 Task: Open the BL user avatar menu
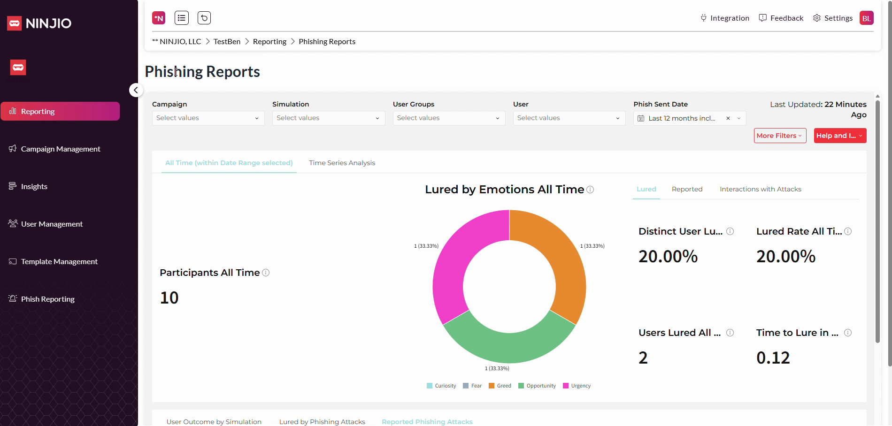[866, 18]
